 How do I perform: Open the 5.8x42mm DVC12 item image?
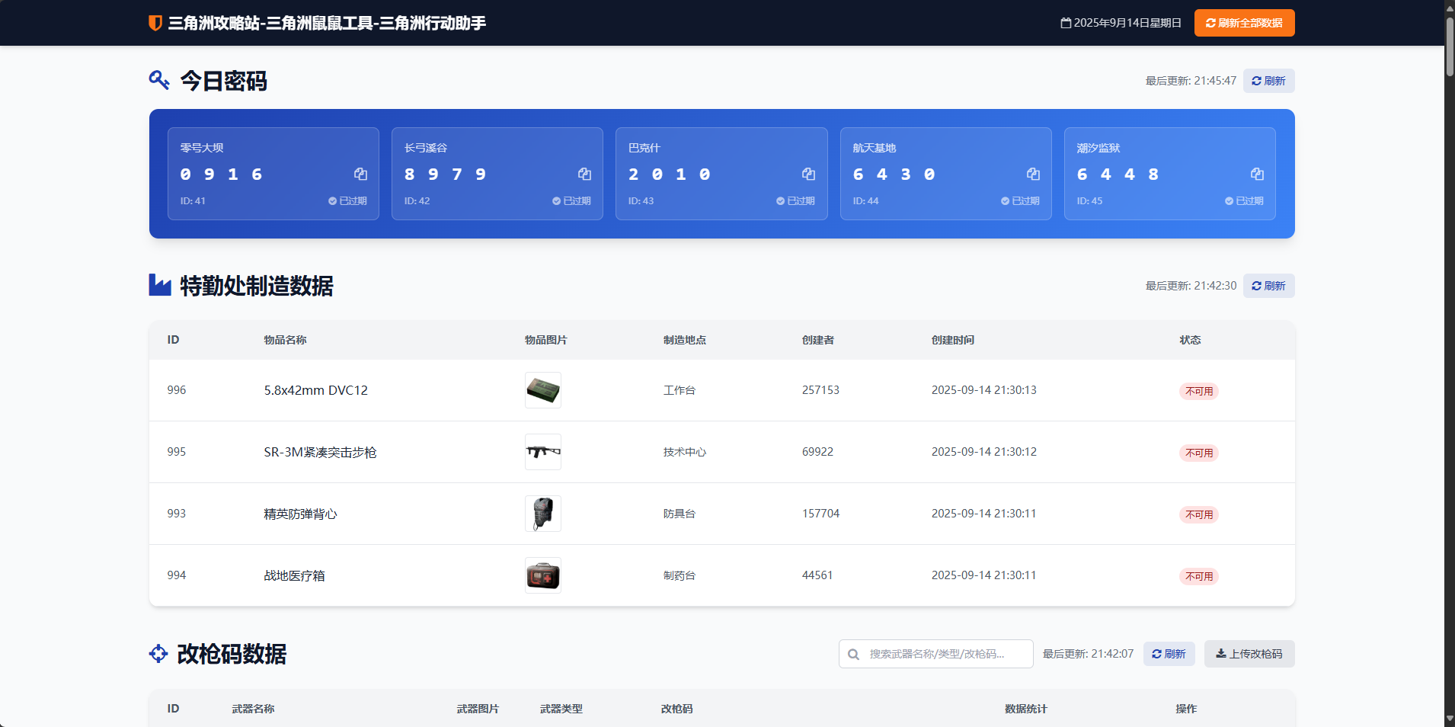coord(543,390)
